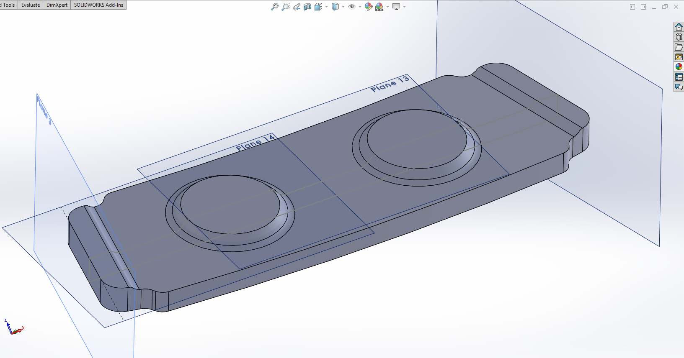Expand the Display Style dropdown arrow
Screen dimensions: 684x358
click(343, 7)
